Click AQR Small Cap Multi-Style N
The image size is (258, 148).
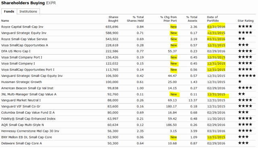pos(23,125)
